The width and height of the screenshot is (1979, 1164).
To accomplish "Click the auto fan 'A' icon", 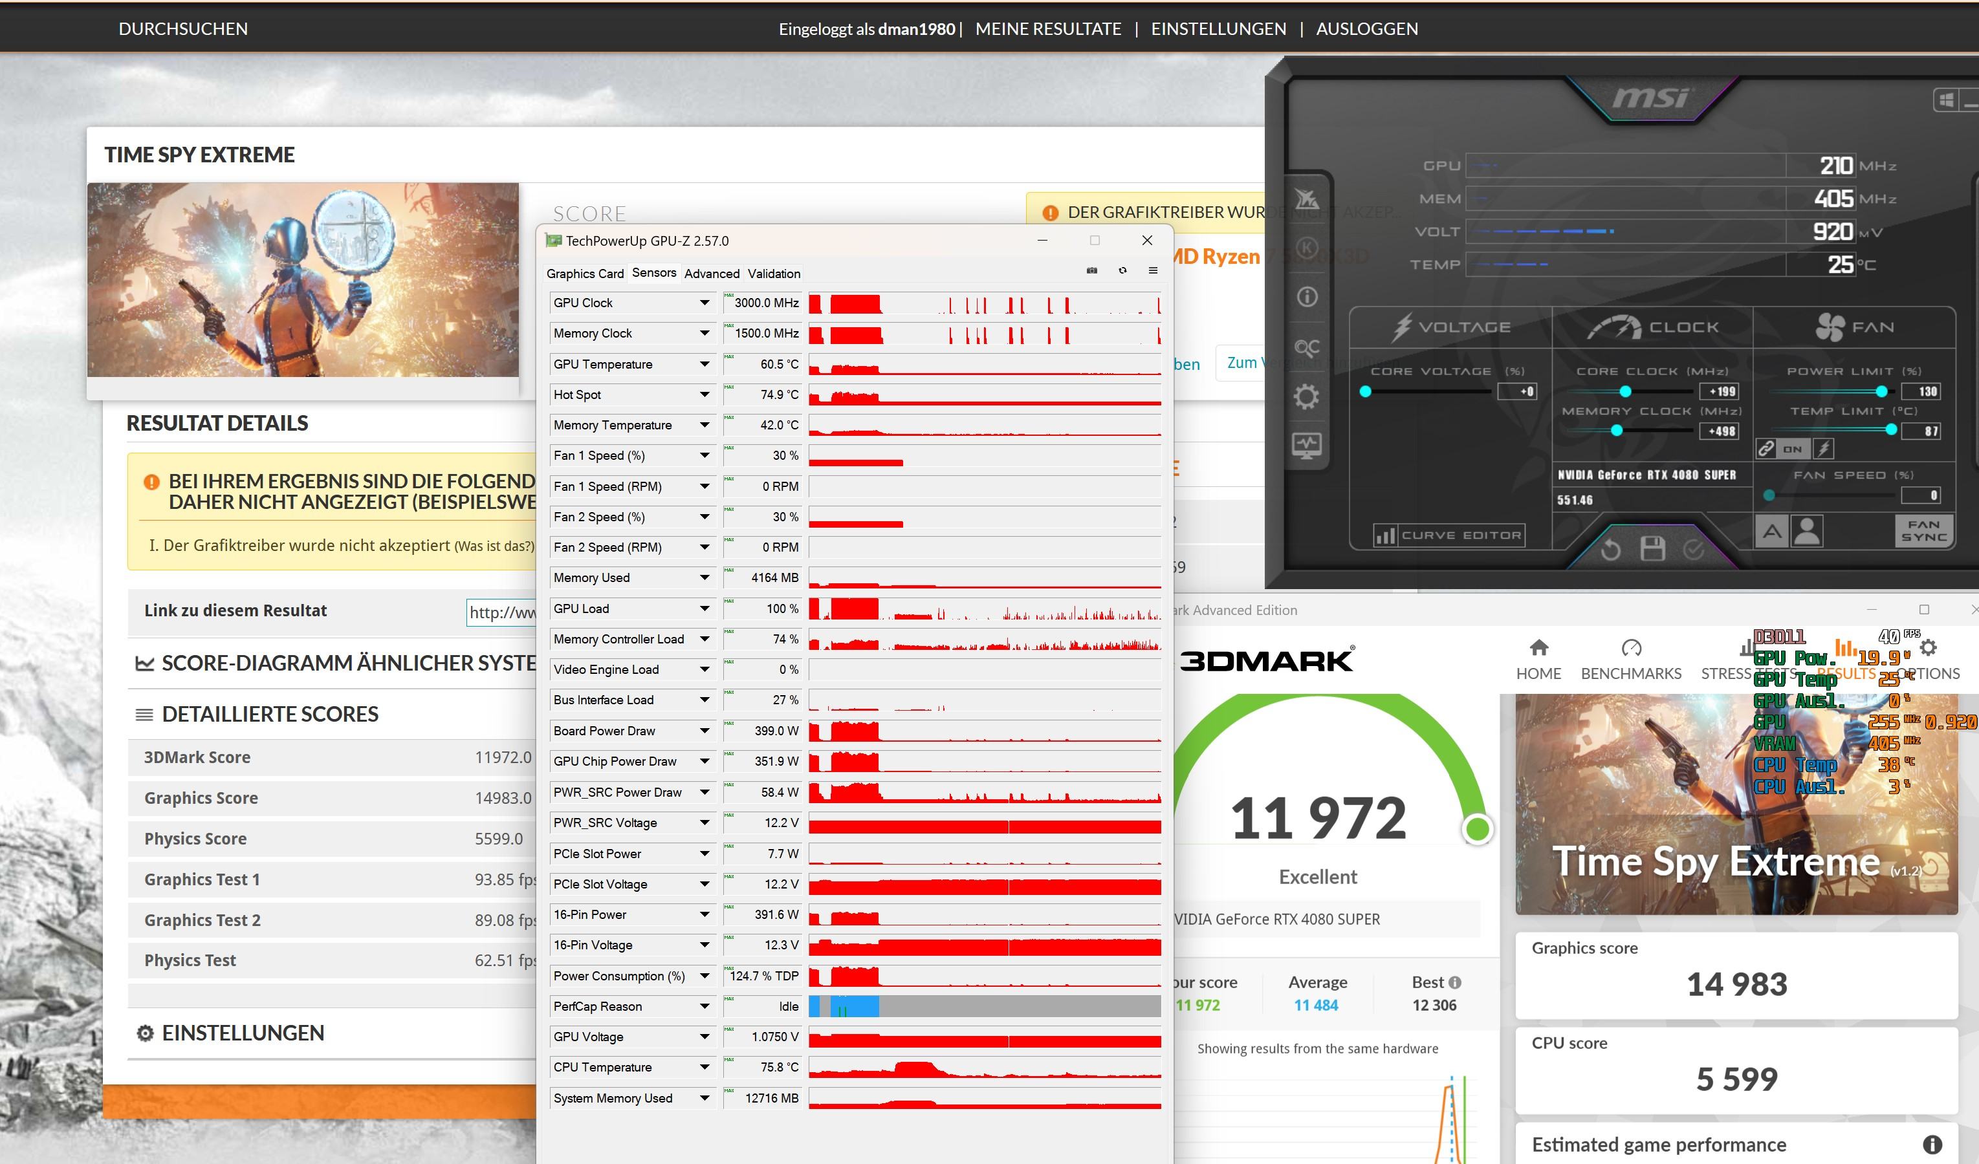I will pyautogui.click(x=1772, y=530).
